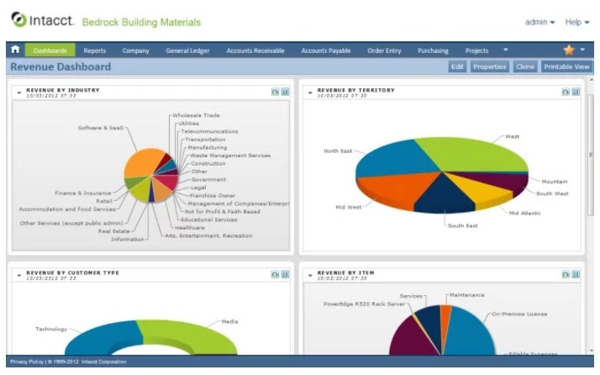The image size is (600, 375).
Task: Click the Intacct logo
Action: click(x=42, y=20)
